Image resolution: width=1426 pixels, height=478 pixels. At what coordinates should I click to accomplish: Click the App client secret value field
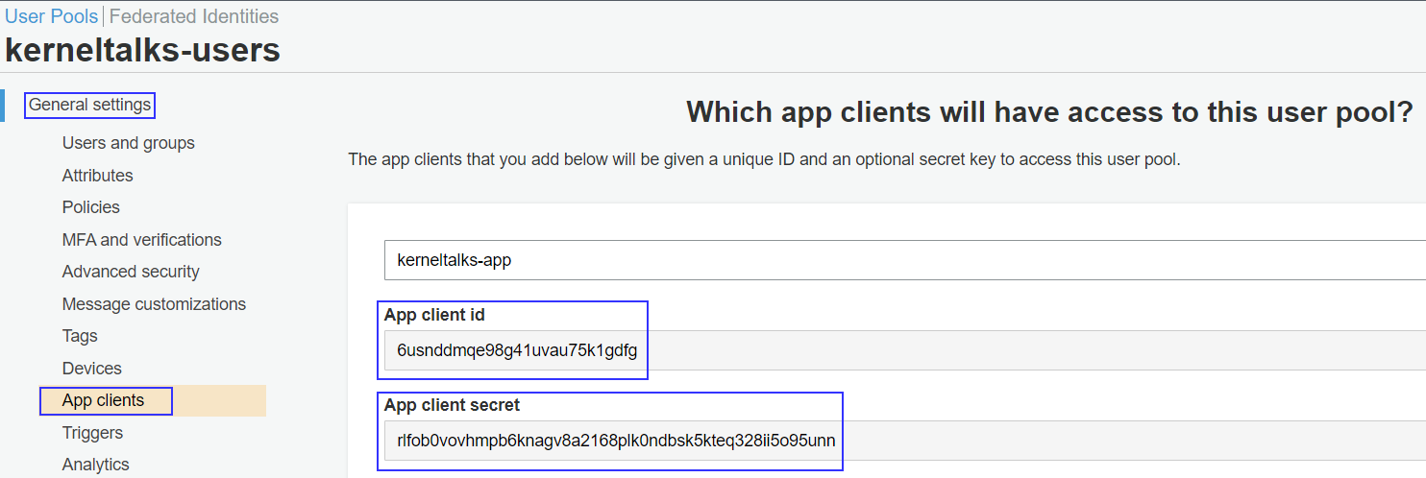click(x=904, y=441)
